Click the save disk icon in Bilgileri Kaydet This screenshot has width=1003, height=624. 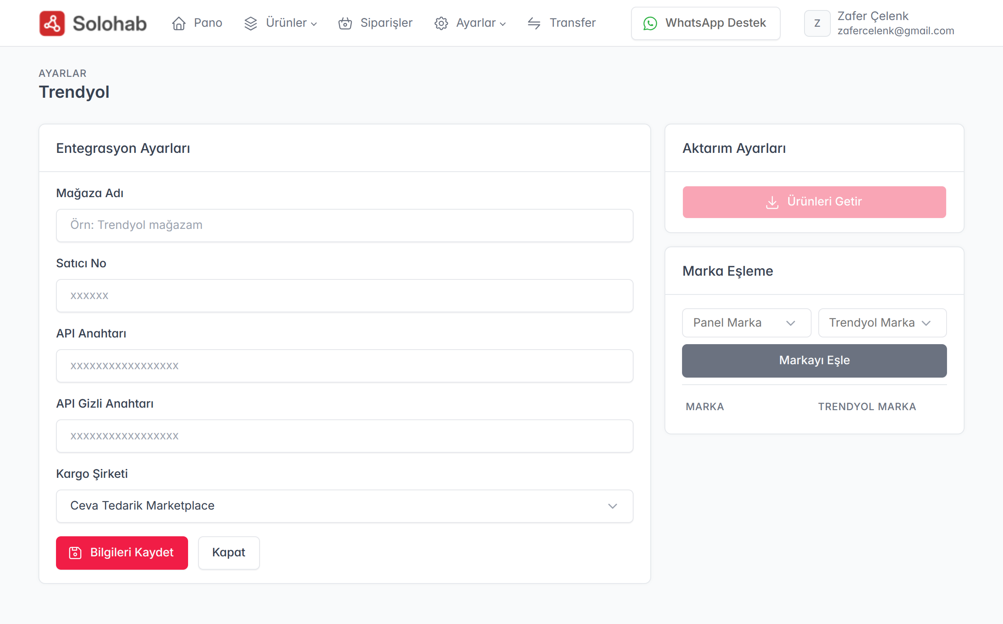click(x=75, y=553)
